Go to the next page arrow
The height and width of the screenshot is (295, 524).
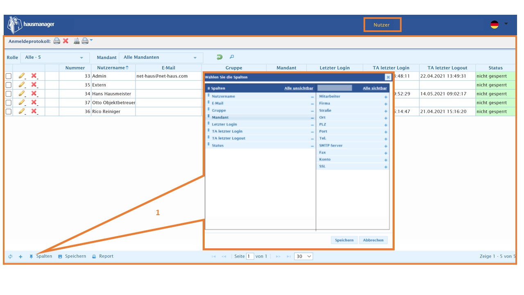click(x=278, y=256)
